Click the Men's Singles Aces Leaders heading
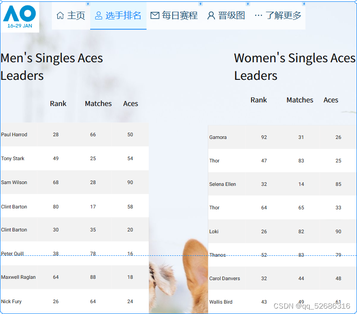 coord(52,67)
